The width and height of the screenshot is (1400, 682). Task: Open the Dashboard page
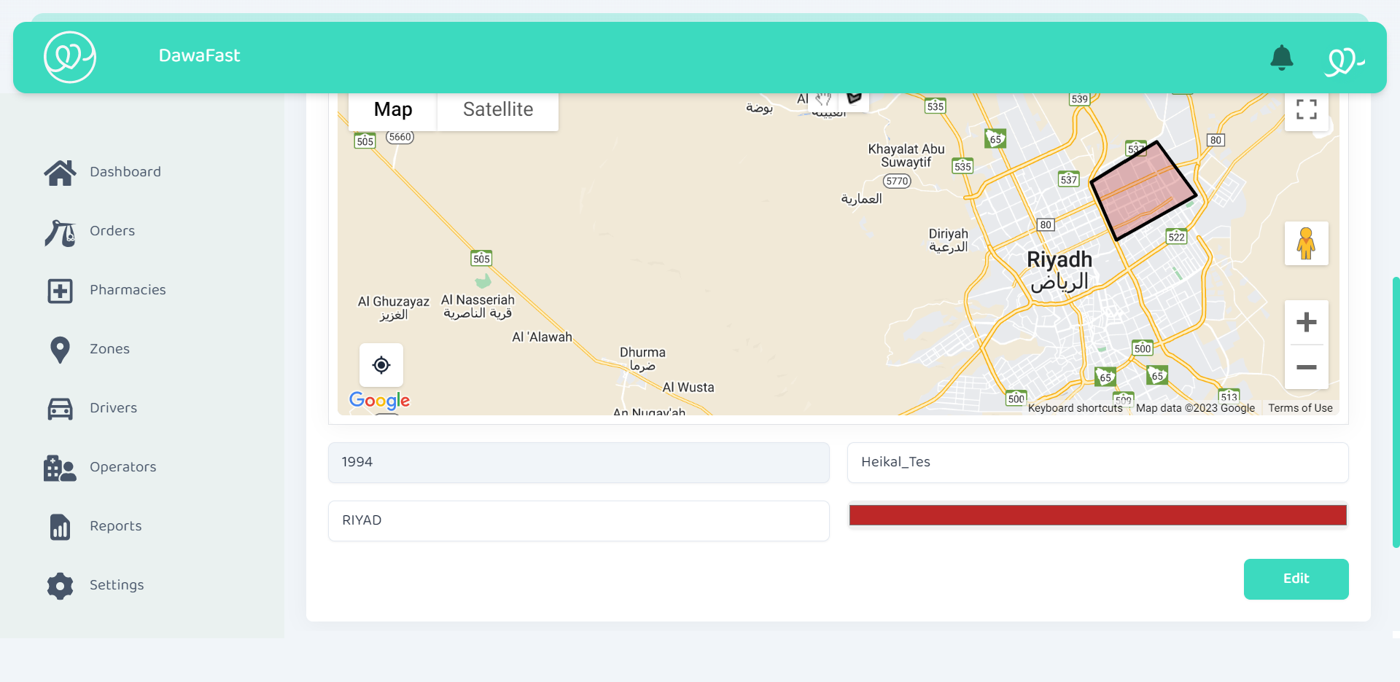tap(125, 172)
